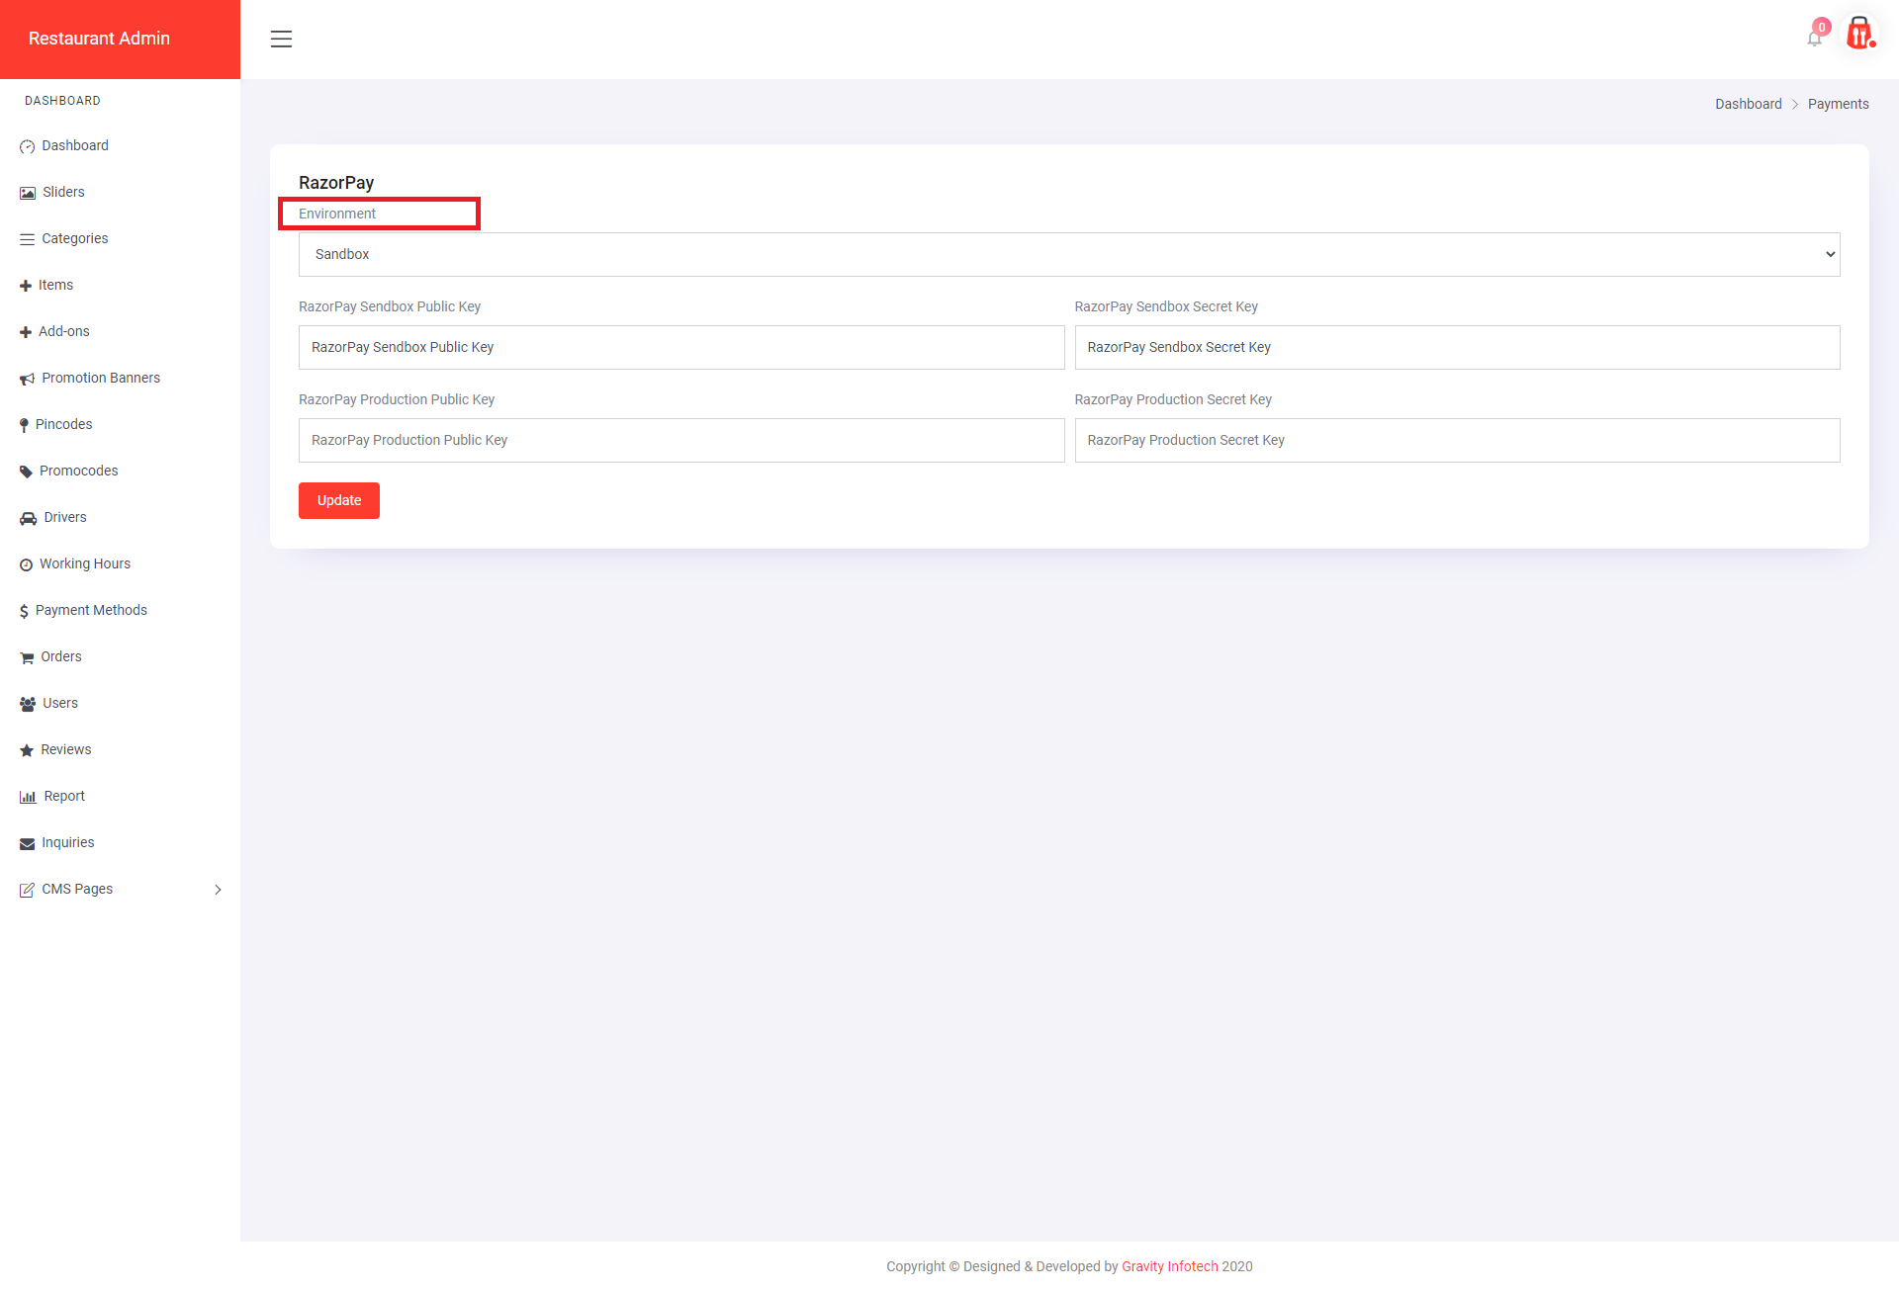Follow the Gravity Infotech footer link

click(x=1169, y=1266)
